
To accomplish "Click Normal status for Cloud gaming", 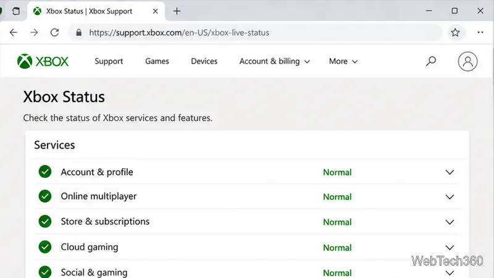I will pyautogui.click(x=337, y=248).
